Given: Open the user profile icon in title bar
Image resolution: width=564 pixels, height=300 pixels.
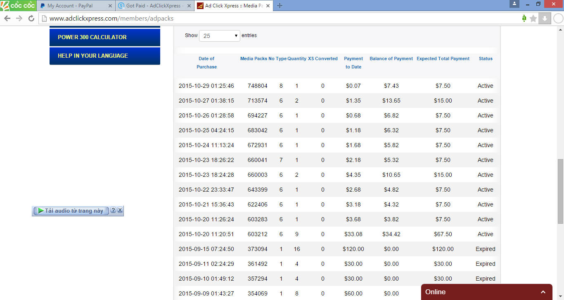Looking at the screenshot, I should 514,4.
